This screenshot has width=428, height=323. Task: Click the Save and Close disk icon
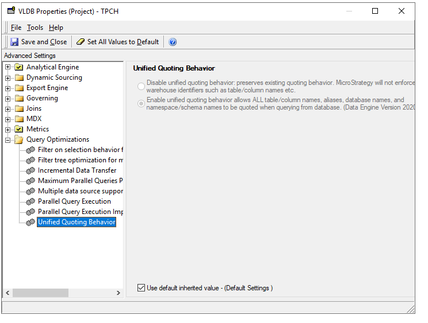pyautogui.click(x=14, y=42)
